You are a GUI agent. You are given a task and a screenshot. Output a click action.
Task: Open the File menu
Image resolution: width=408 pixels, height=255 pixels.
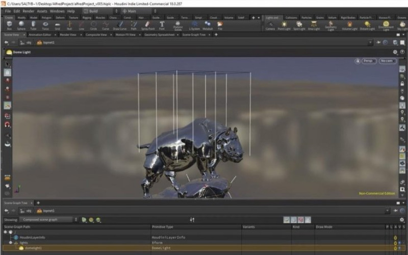pyautogui.click(x=8, y=11)
